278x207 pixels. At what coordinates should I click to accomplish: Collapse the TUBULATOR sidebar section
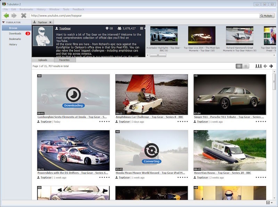[x=3, y=22]
